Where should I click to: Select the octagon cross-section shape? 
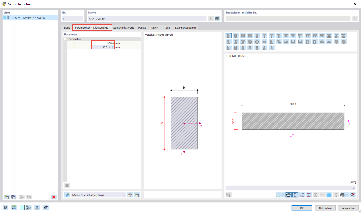(x=344, y=42)
